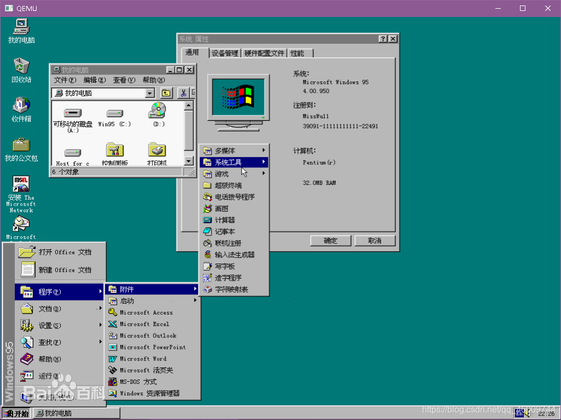Viewport: 561px width, 420px height.
Task: Launch Microsoft Outlook from programs menu
Action: click(x=153, y=336)
